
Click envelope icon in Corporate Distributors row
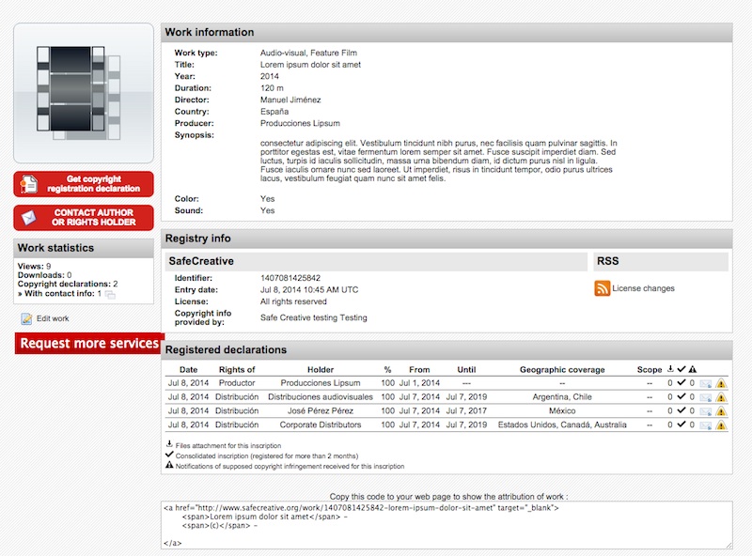[x=705, y=425]
